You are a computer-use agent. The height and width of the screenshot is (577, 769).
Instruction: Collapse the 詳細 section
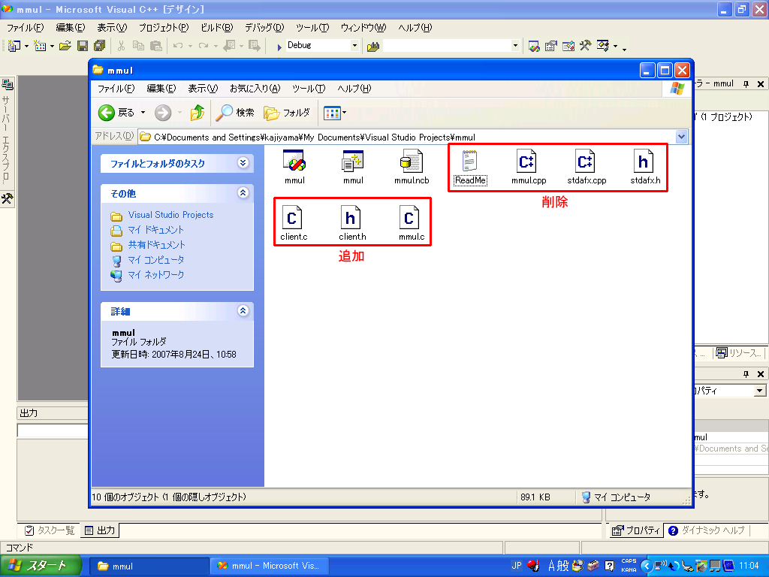pyautogui.click(x=243, y=310)
